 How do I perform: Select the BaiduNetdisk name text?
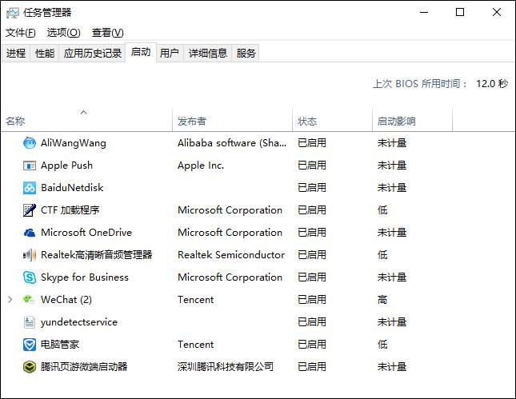(72, 187)
